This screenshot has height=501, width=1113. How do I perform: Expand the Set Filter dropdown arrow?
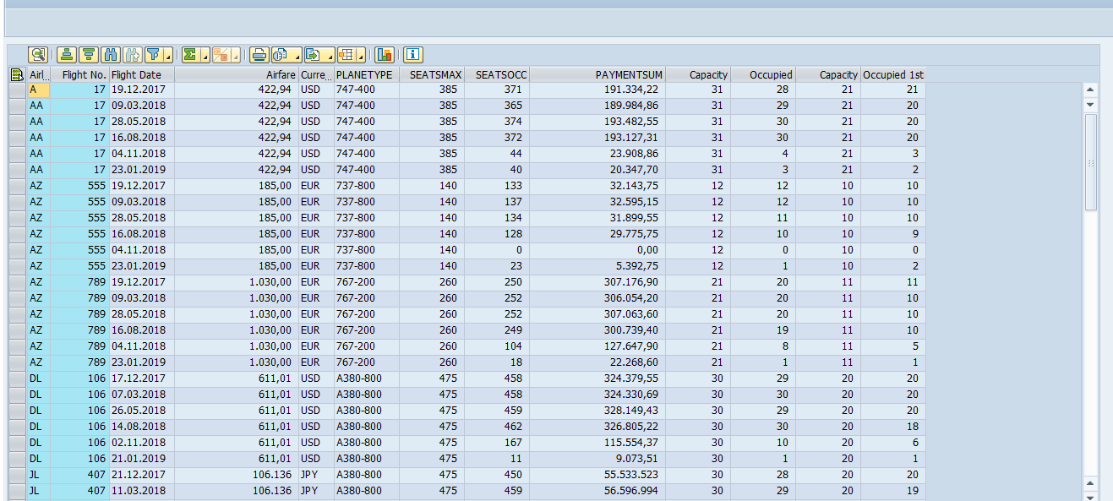tap(169, 56)
